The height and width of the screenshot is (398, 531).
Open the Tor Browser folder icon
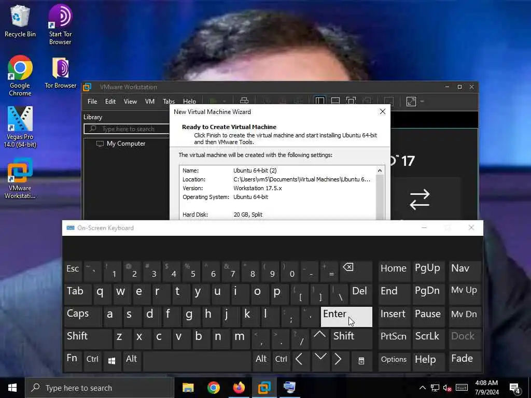60,73
